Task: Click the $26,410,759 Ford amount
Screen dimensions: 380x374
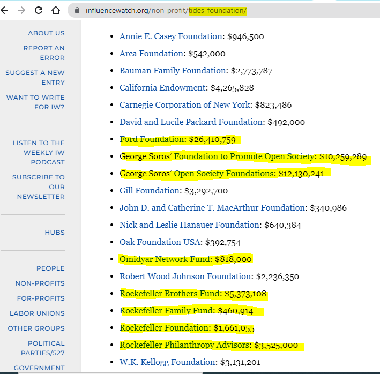Action: (x=212, y=139)
